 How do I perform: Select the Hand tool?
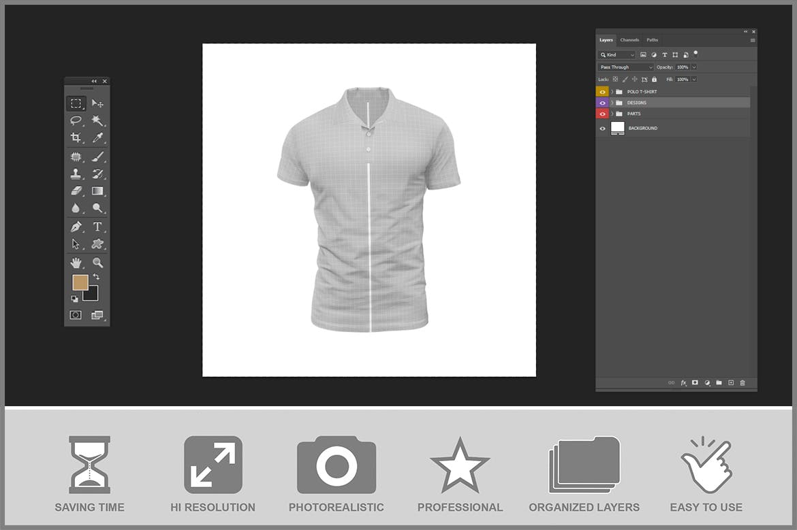tap(76, 262)
